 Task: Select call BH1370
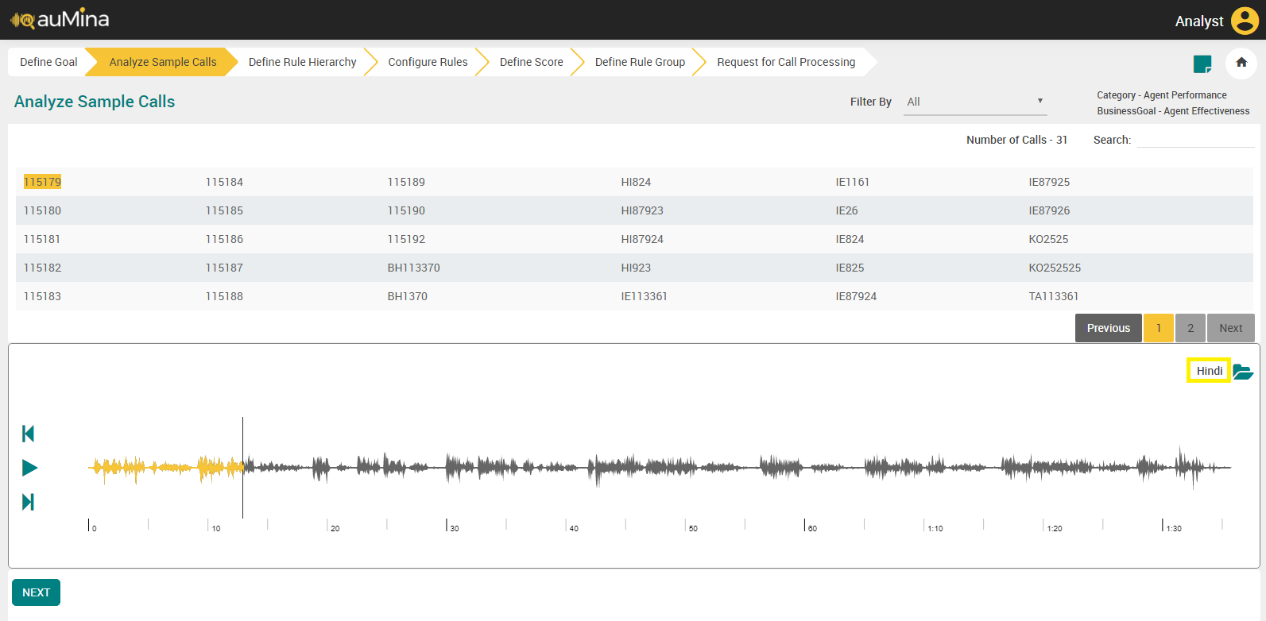click(408, 296)
